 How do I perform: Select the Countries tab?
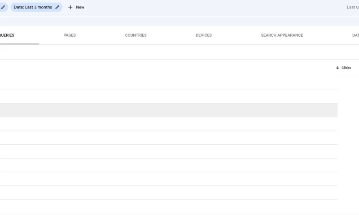pyautogui.click(x=136, y=35)
